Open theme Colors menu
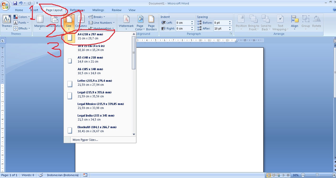The image size is (336, 178). 22,17
